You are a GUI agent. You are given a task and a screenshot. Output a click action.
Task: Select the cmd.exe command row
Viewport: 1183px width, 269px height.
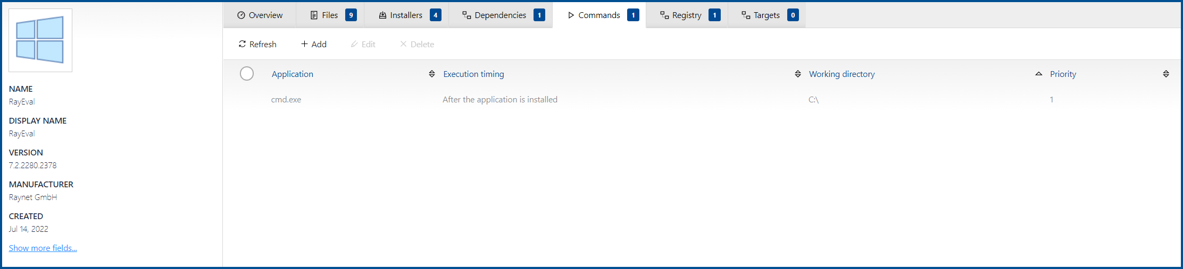click(x=702, y=100)
